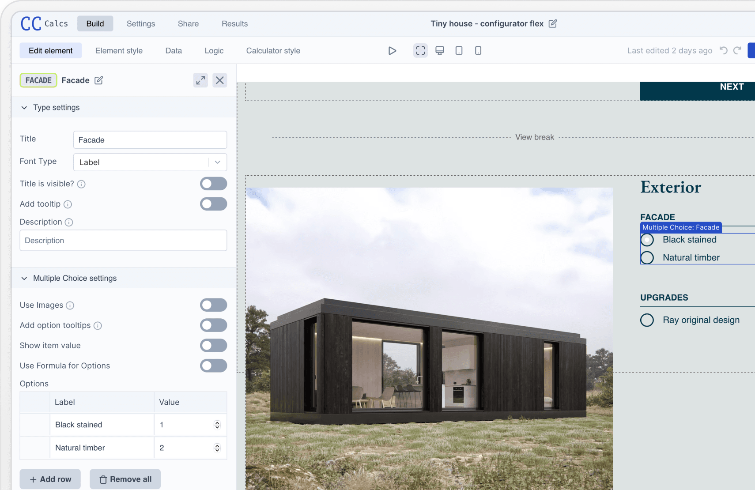
Task: Switch to Element style tab
Action: tap(119, 51)
